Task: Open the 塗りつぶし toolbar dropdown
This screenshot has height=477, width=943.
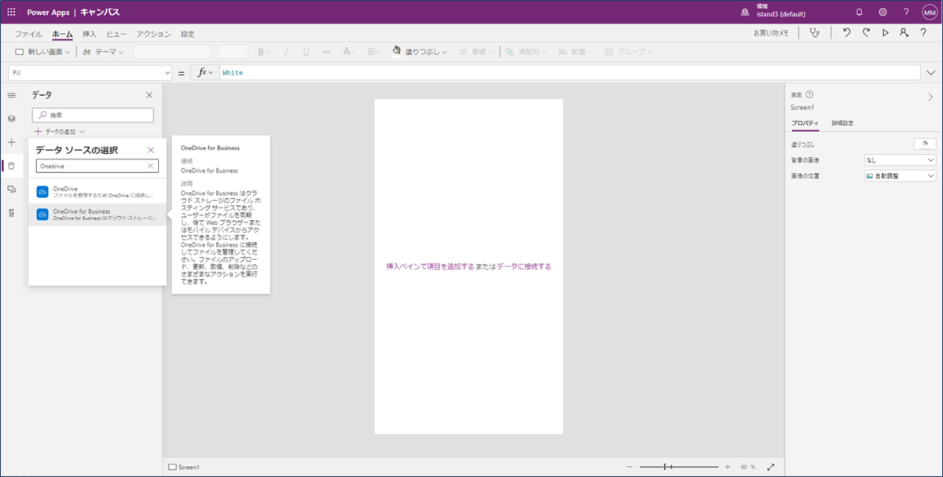Action: [420, 52]
